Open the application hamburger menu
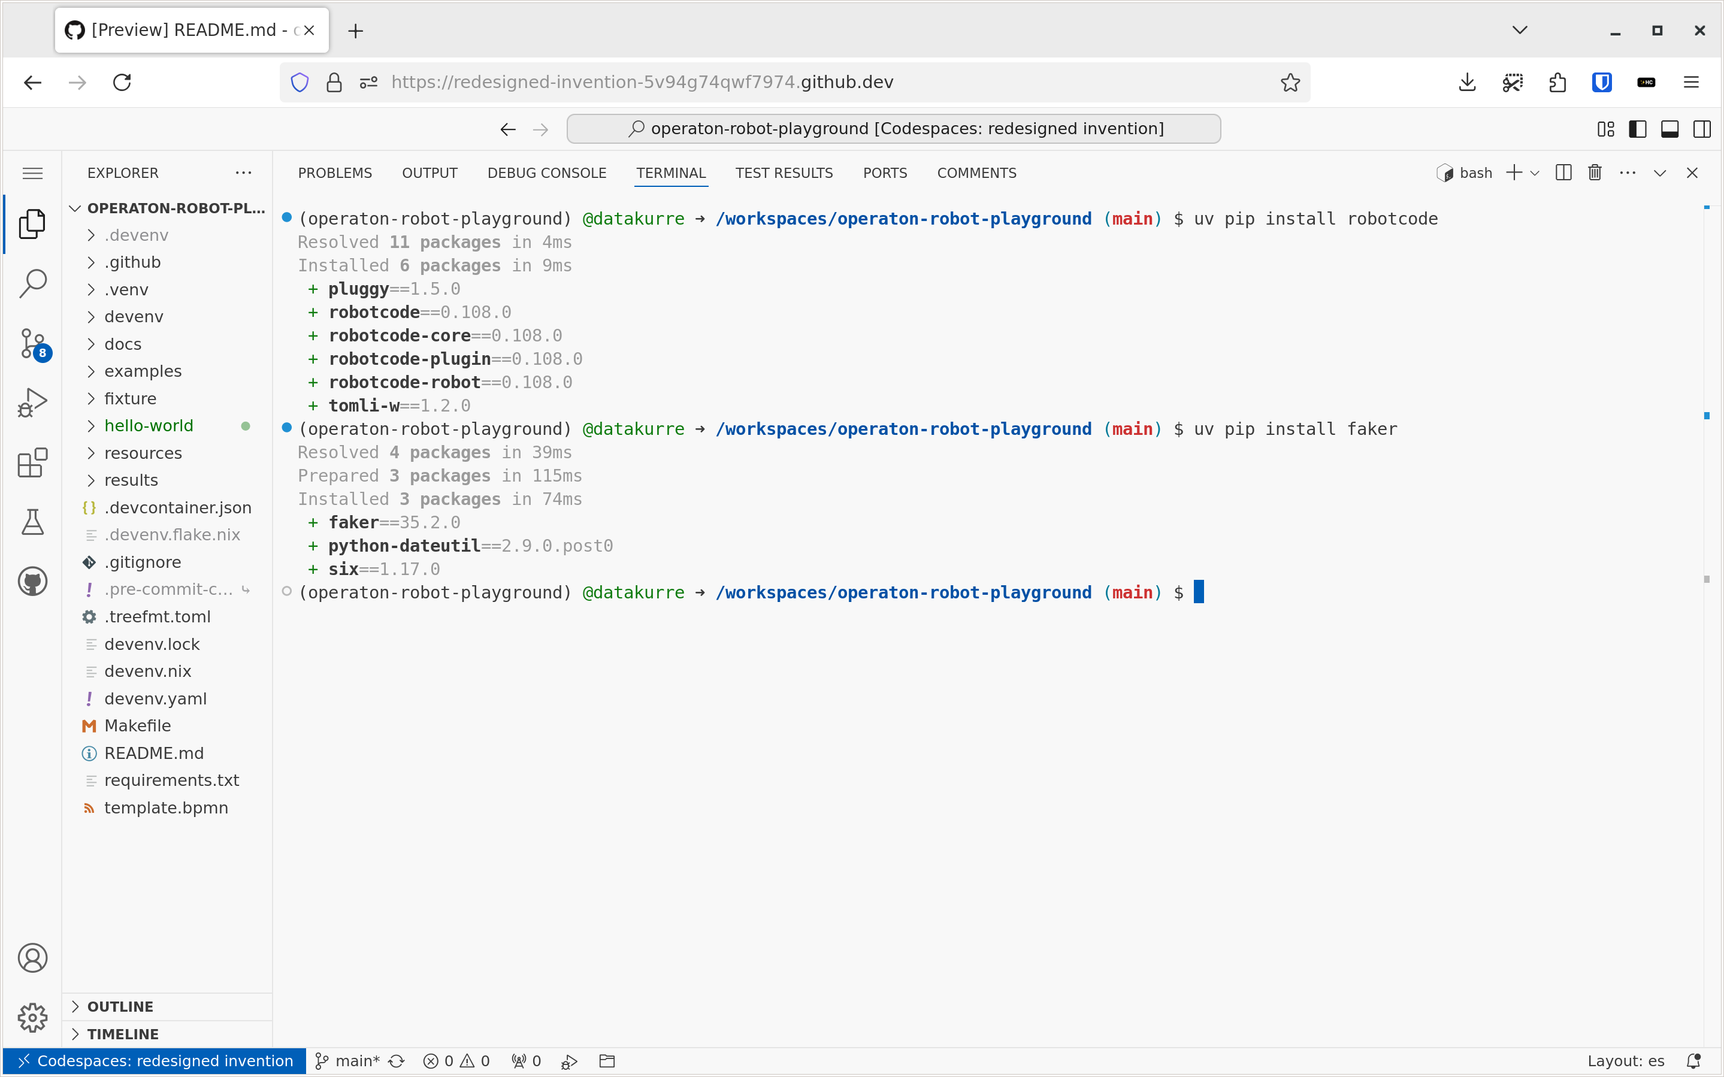 click(33, 173)
